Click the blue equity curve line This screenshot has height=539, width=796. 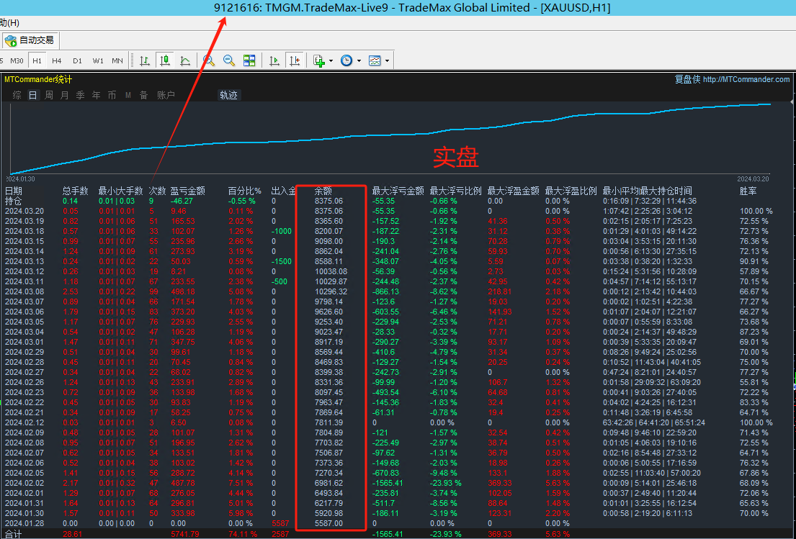point(391,135)
